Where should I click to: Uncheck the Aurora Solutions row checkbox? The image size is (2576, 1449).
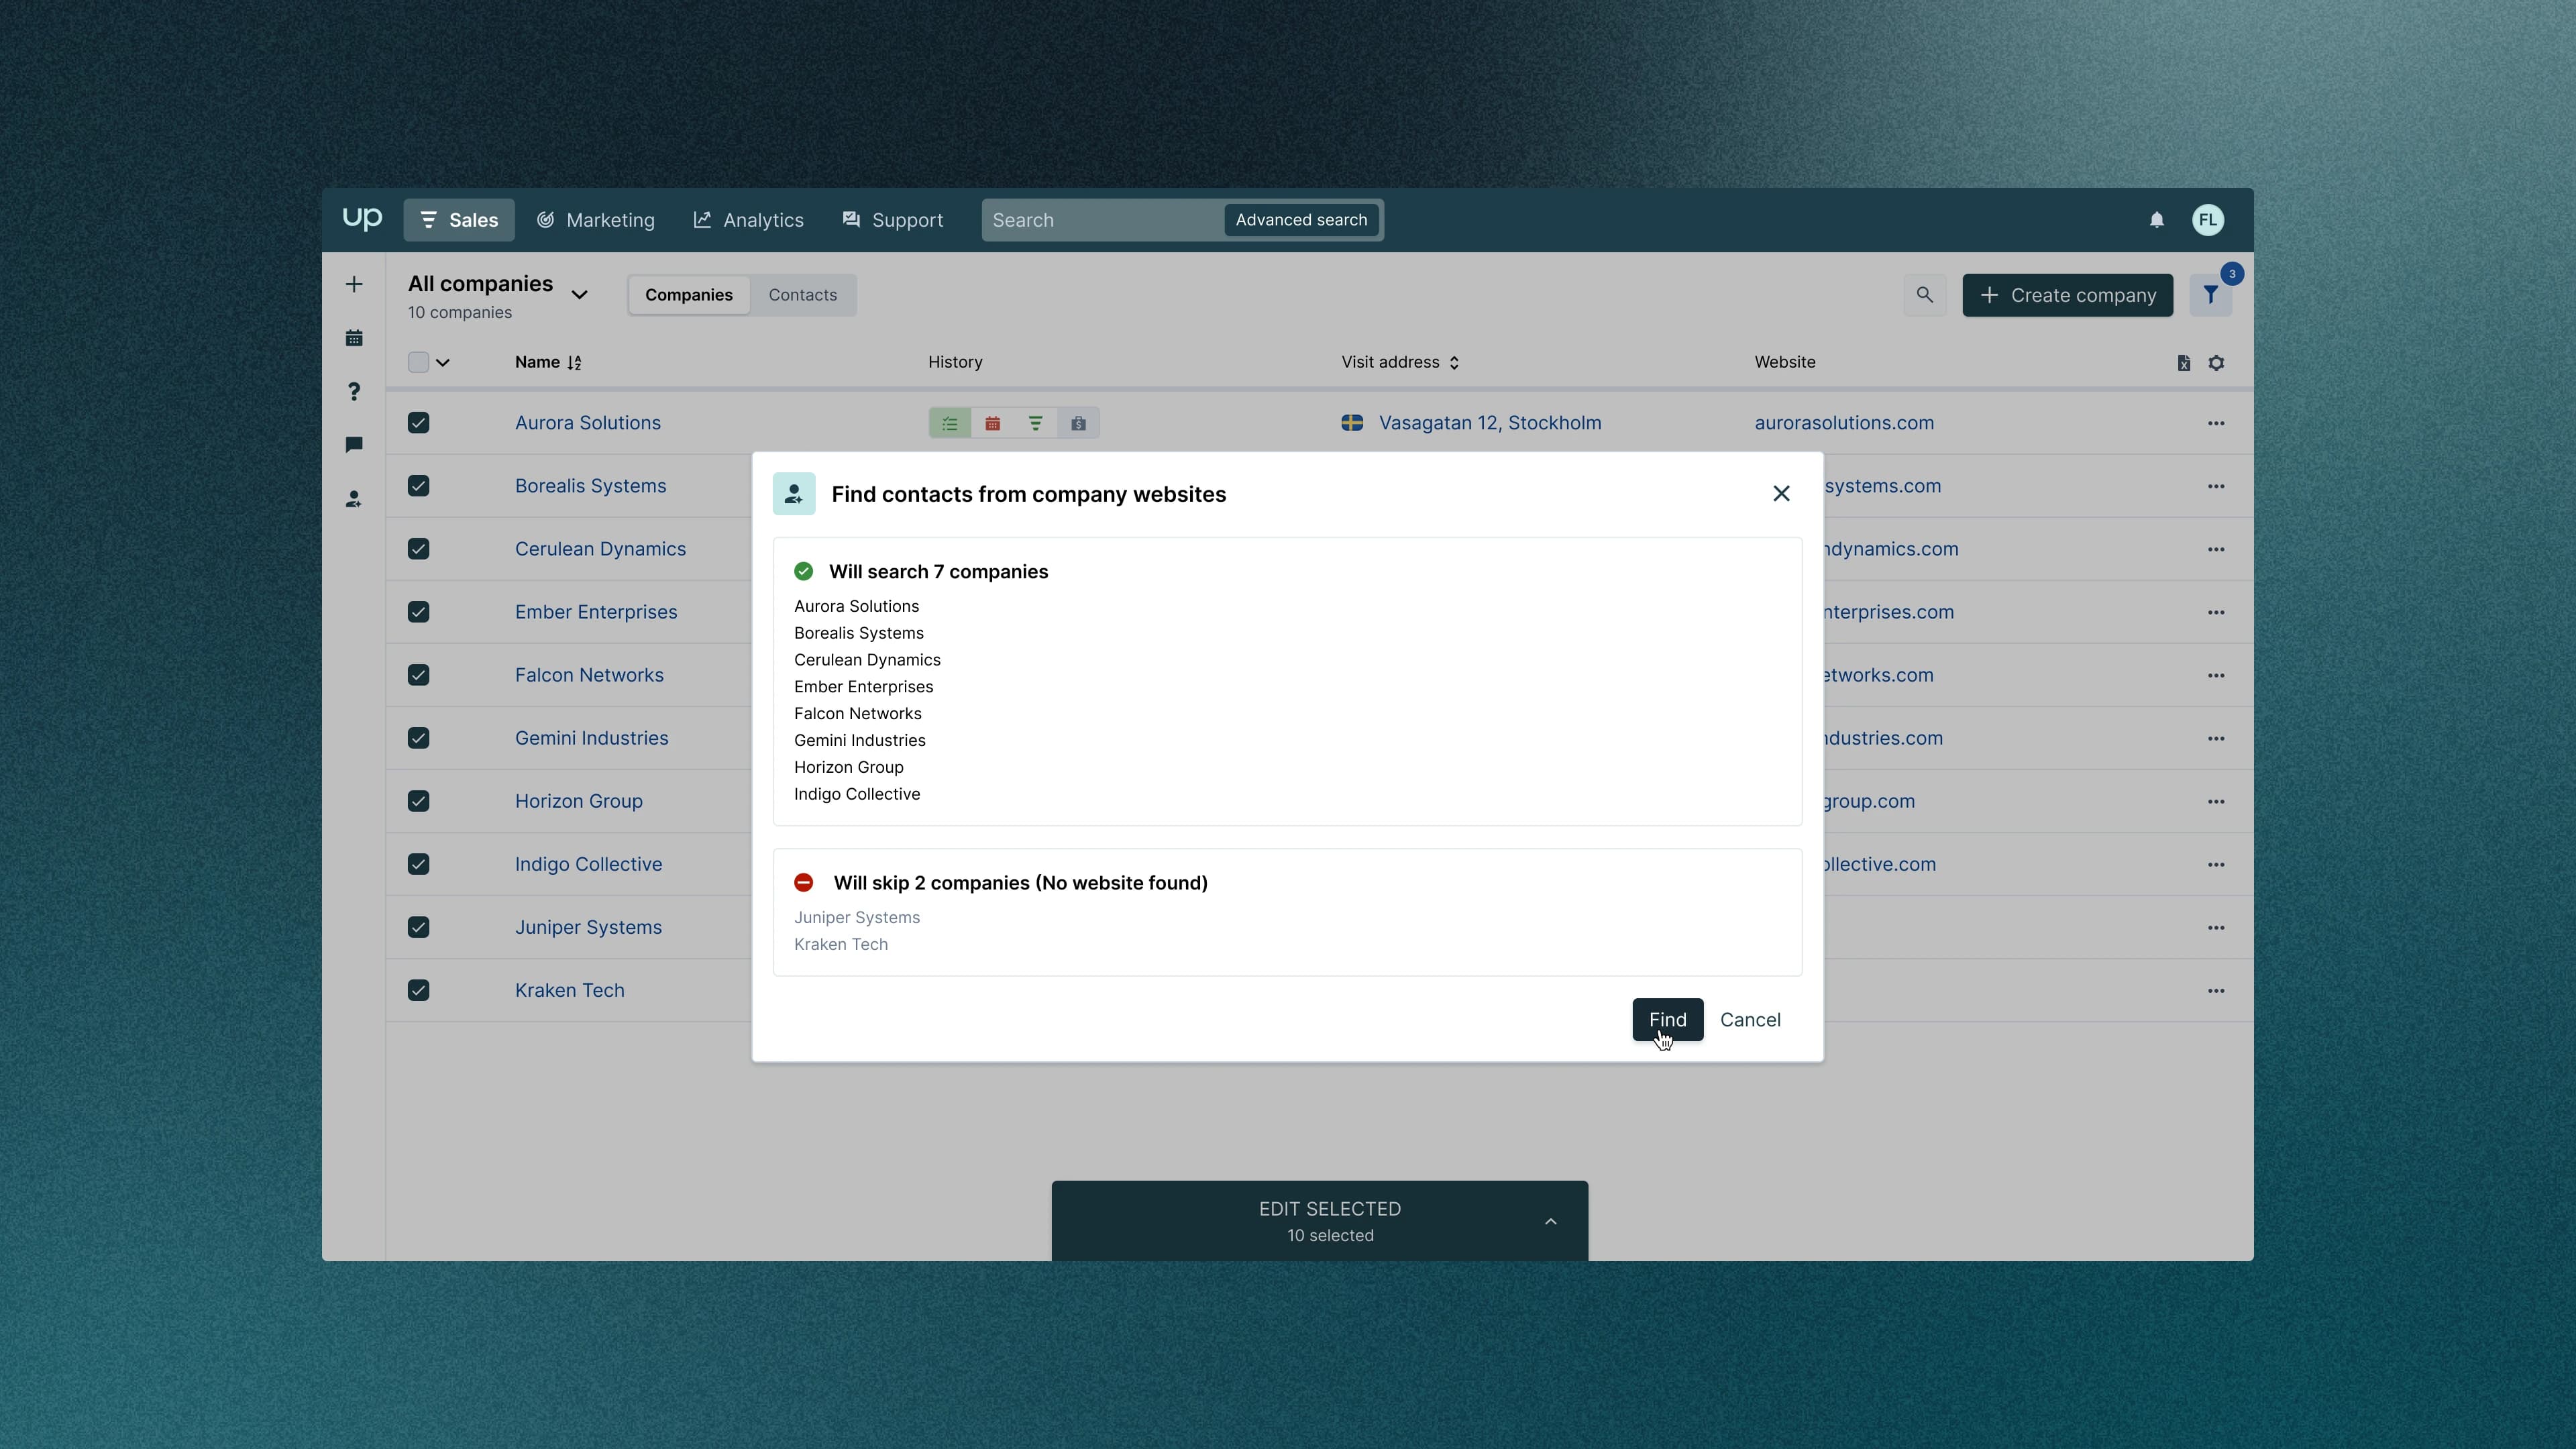point(419,423)
